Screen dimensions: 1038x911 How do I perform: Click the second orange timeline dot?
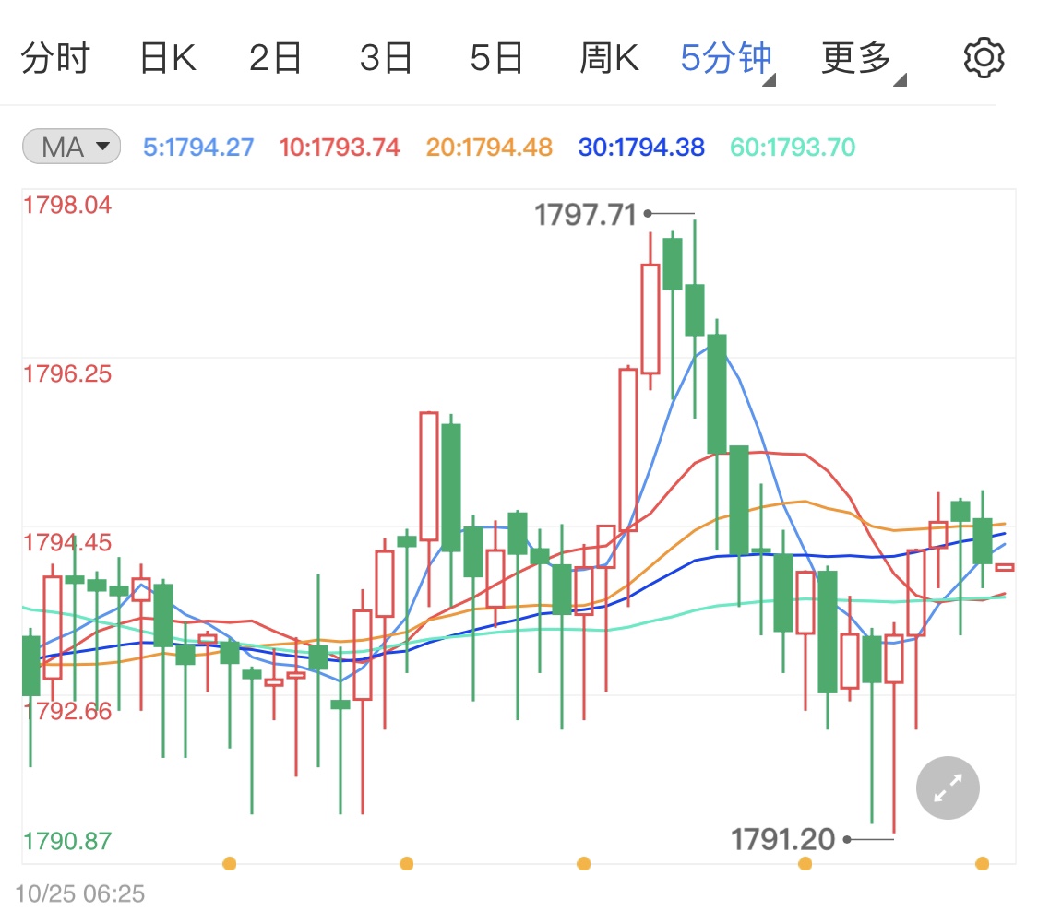click(x=407, y=863)
